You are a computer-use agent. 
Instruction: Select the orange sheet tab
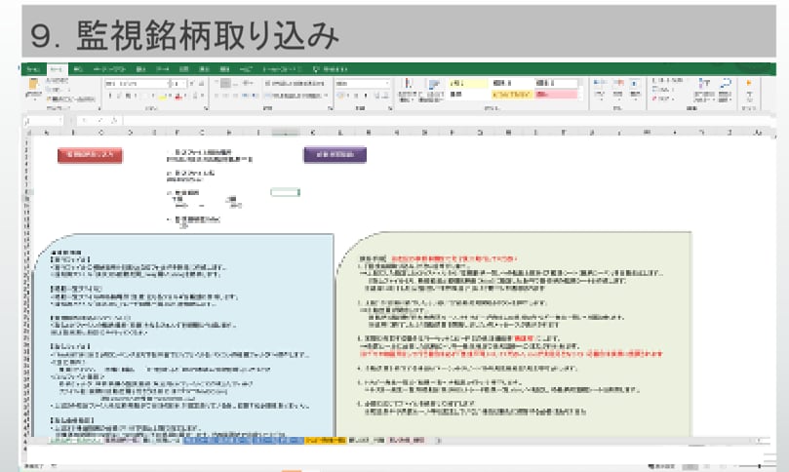coord(325,440)
